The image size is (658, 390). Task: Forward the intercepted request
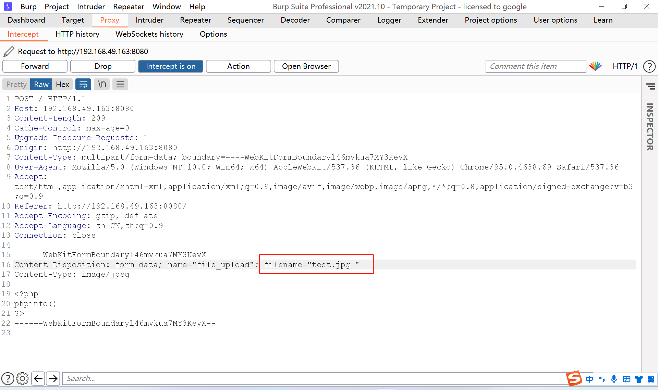[x=35, y=66]
